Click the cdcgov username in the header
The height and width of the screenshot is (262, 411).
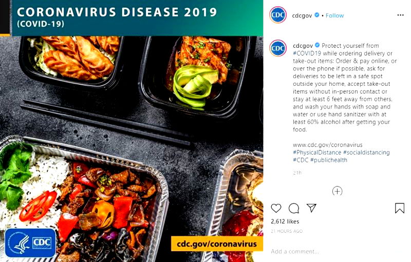point(302,15)
